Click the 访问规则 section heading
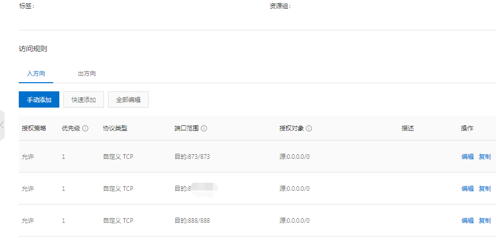This screenshot has height=241, width=496. 33,49
